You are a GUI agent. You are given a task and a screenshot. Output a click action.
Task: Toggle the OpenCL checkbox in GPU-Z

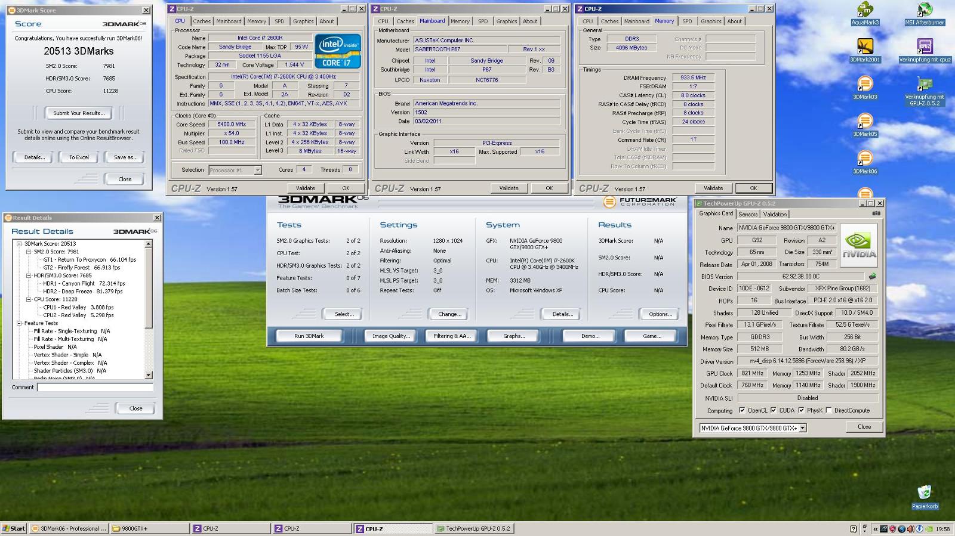pyautogui.click(x=742, y=410)
